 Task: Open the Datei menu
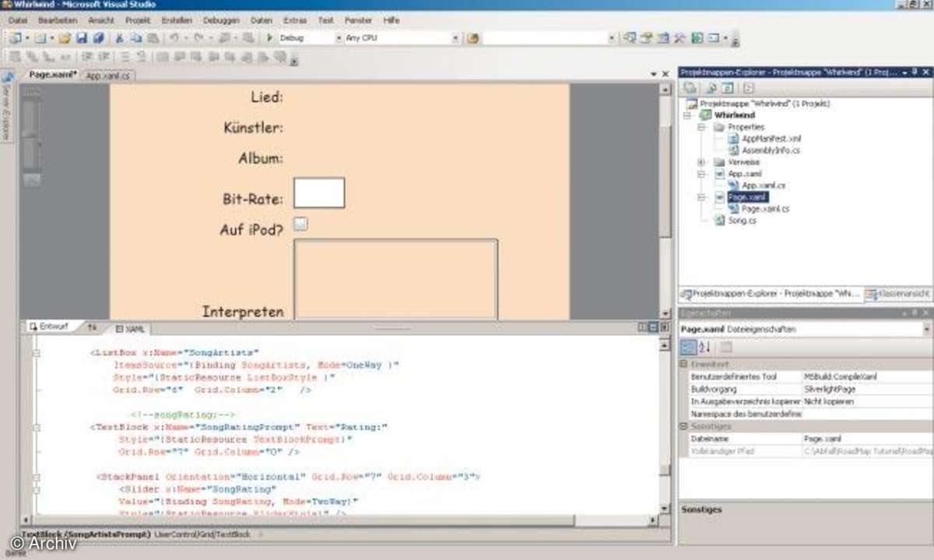[17, 19]
